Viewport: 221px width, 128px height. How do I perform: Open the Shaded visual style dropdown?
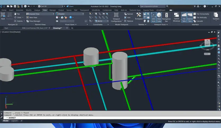tap(70, 14)
